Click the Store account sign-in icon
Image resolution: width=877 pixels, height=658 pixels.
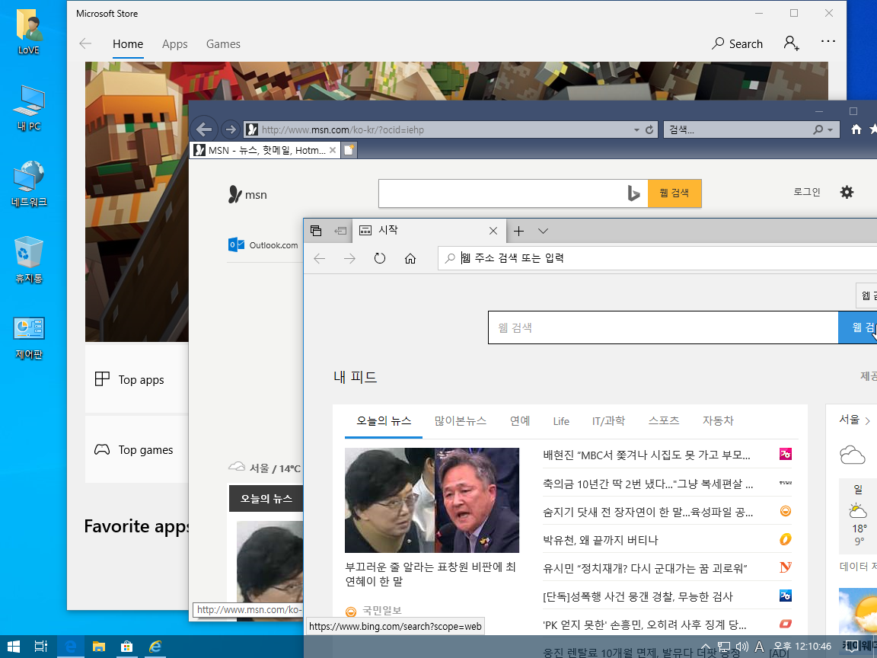tap(791, 43)
